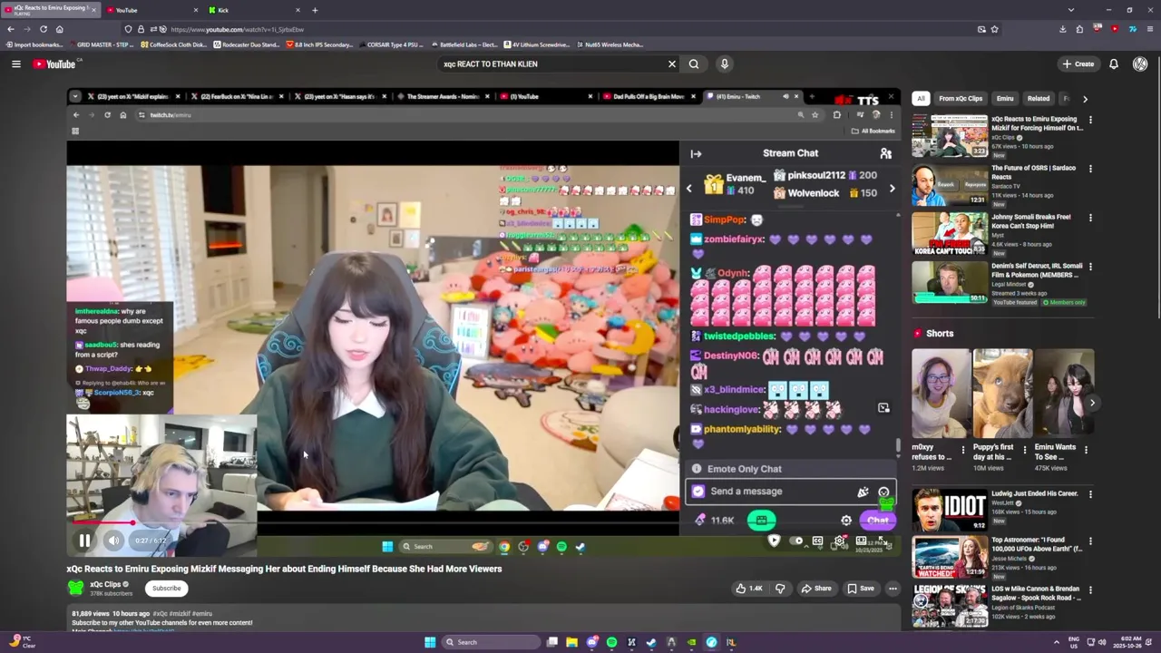Open the Battlefield Labs bookmark
Viewport: 1161px width, 653px height.
(x=465, y=44)
